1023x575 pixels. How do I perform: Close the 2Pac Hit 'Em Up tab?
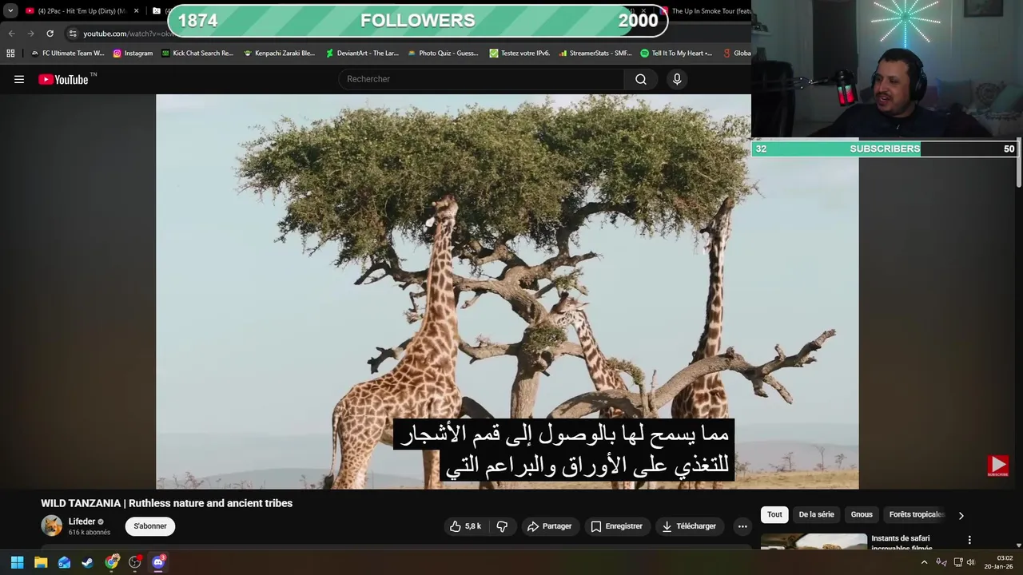136,11
